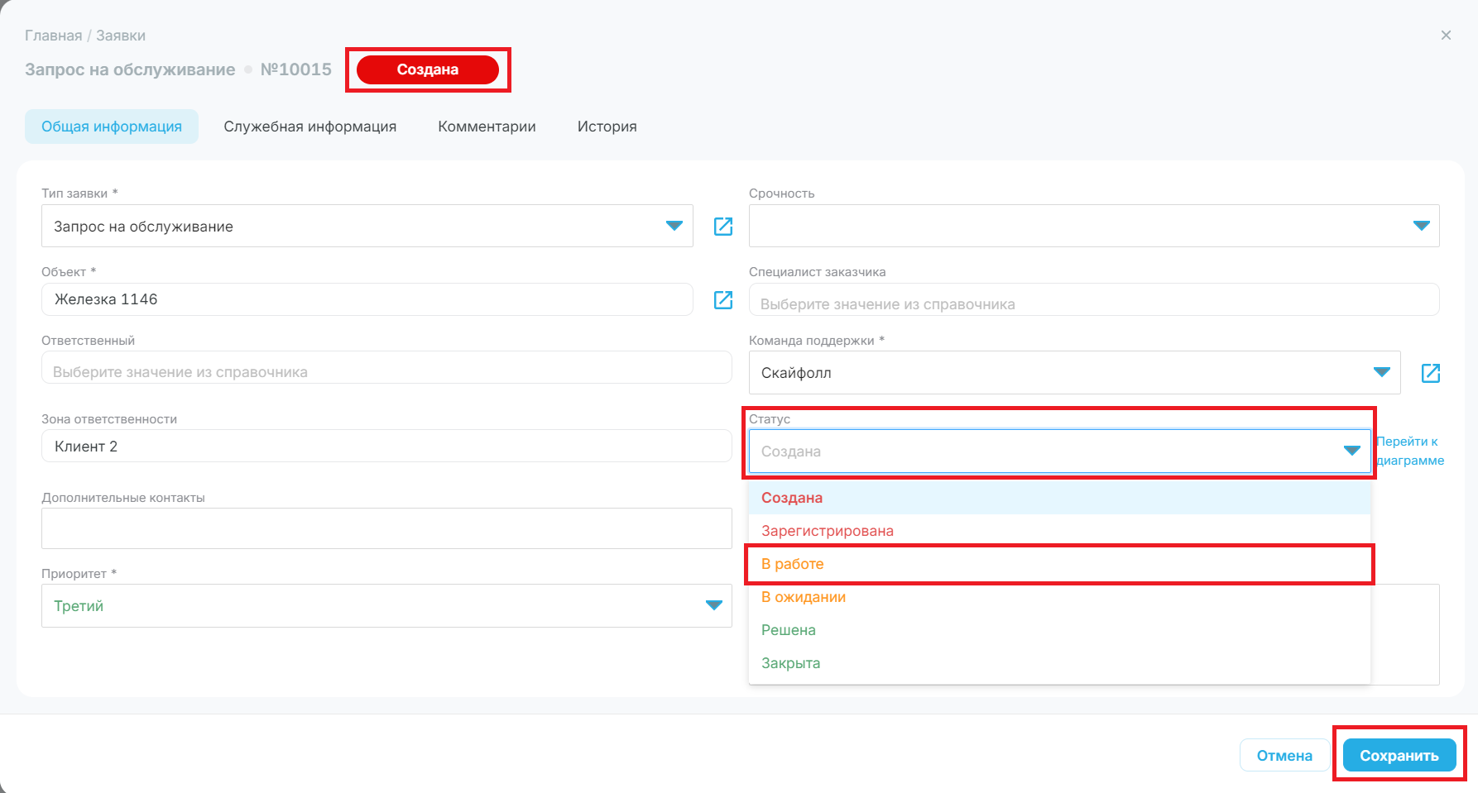Select the Решена status option
This screenshot has height=793, width=1478.
[1059, 630]
